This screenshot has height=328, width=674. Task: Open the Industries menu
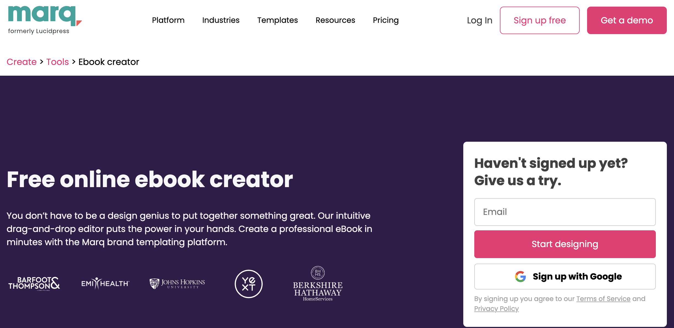[x=221, y=20]
